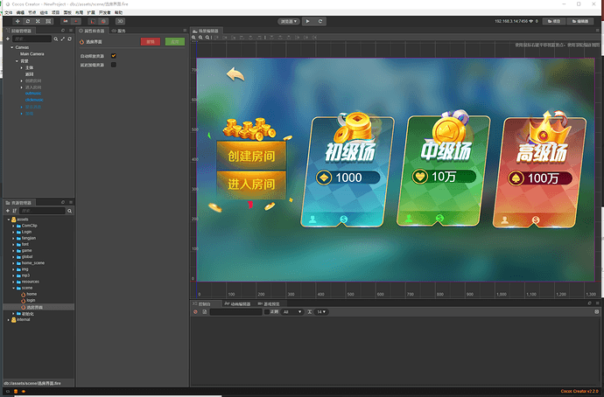Viewport: 604px width, 397px height.
Task: Click the 创建房间 button in scene
Action: point(251,156)
